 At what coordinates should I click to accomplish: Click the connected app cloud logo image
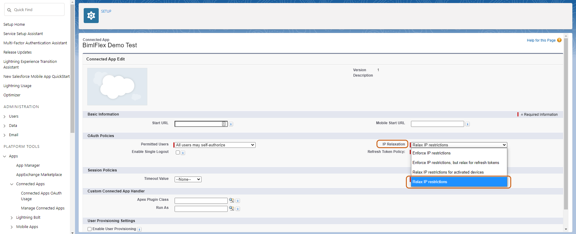pyautogui.click(x=117, y=86)
